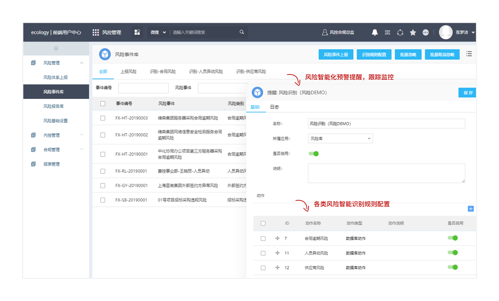499x301 pixels.
Task: Open the 微搜 search type dropdown
Action: (x=158, y=32)
